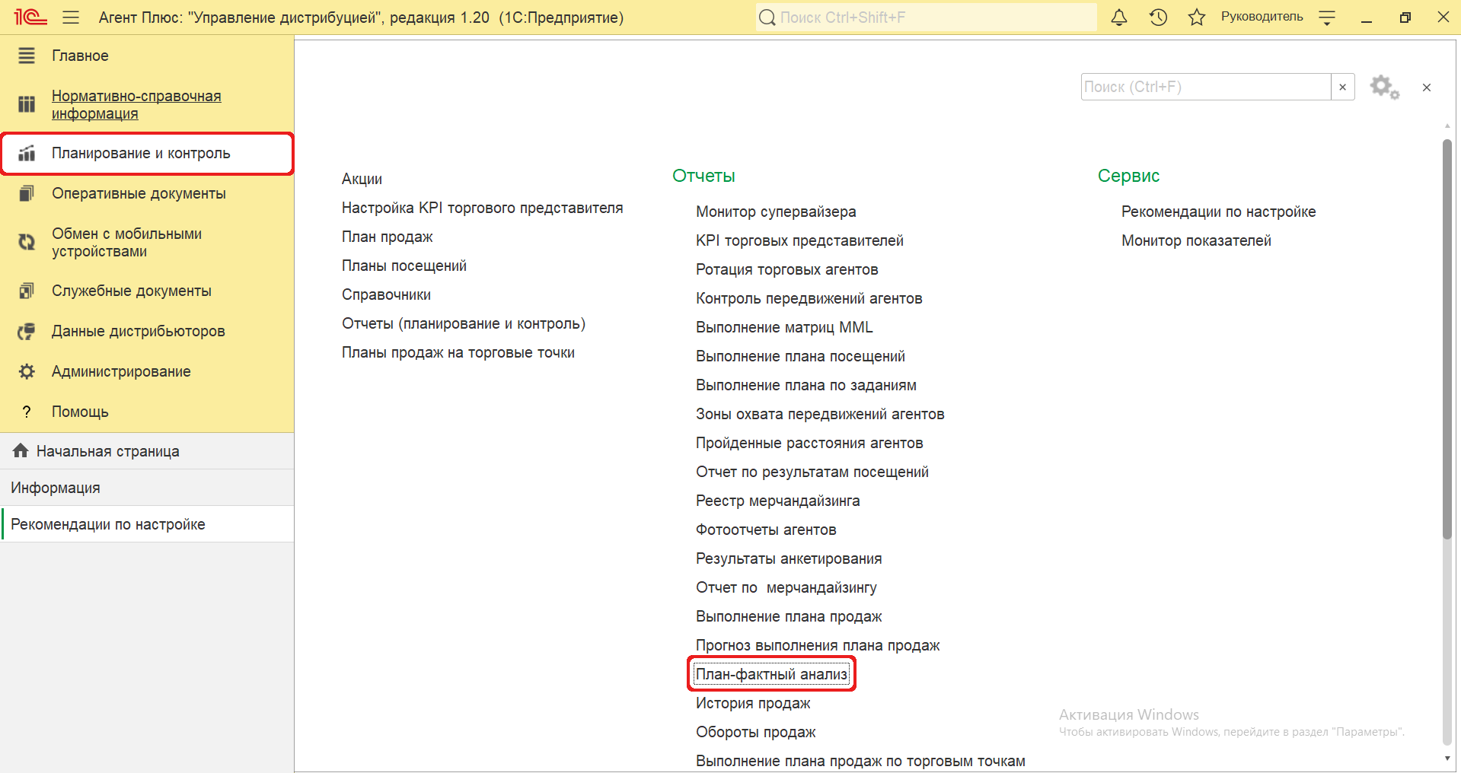Close the function menu panel
The height and width of the screenshot is (773, 1461).
pyautogui.click(x=1426, y=87)
